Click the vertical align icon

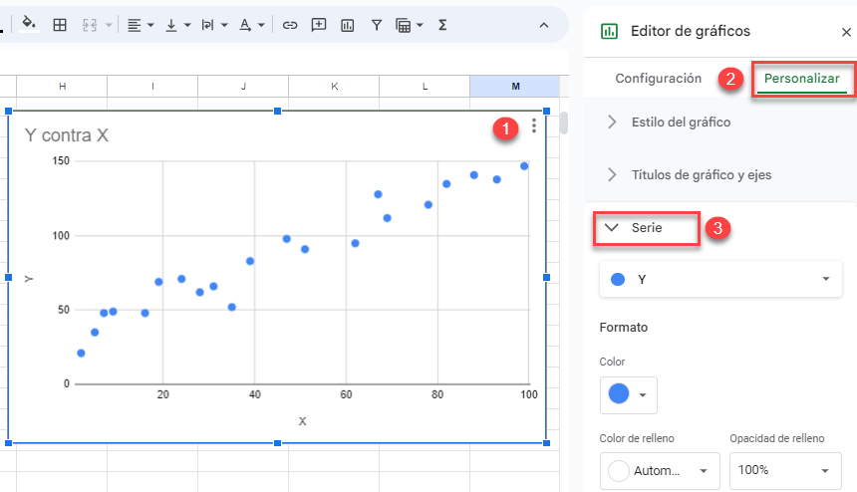pyautogui.click(x=171, y=25)
